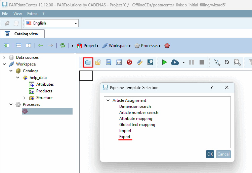This screenshot has width=252, height=173.
Task: Click the red prohibit icon
Action: pos(129,62)
